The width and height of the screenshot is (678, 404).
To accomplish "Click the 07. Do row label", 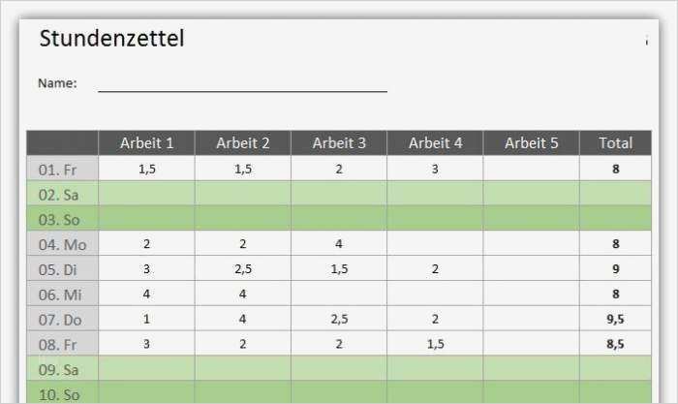I will click(x=62, y=319).
